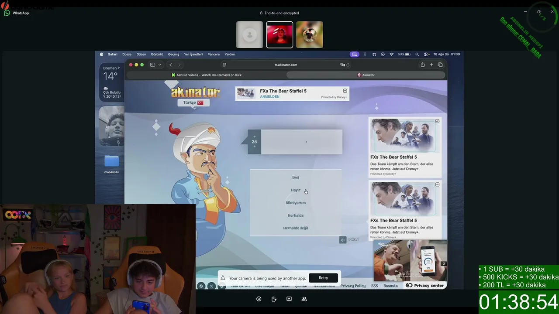The height and width of the screenshot is (314, 559).
Task: Open the purple screen sharing menu bar icon
Action: (354, 55)
